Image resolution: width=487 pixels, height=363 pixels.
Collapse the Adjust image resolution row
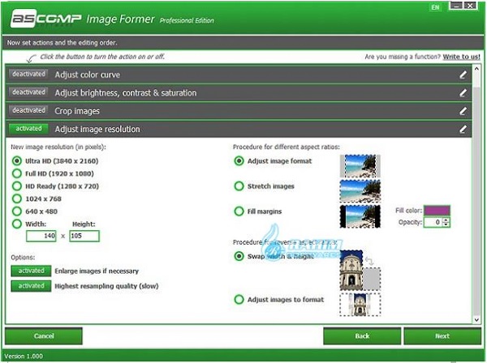coord(239,129)
